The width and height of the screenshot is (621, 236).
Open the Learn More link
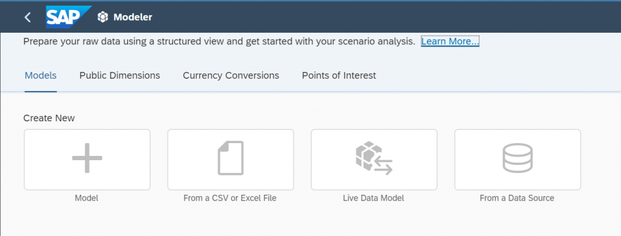click(x=451, y=41)
